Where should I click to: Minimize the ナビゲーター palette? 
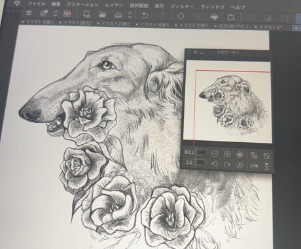(202, 52)
